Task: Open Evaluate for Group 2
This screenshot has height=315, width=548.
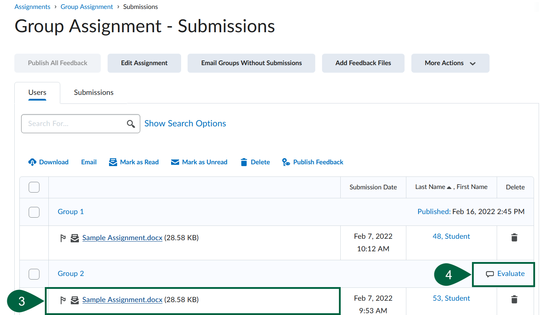Action: click(x=505, y=274)
